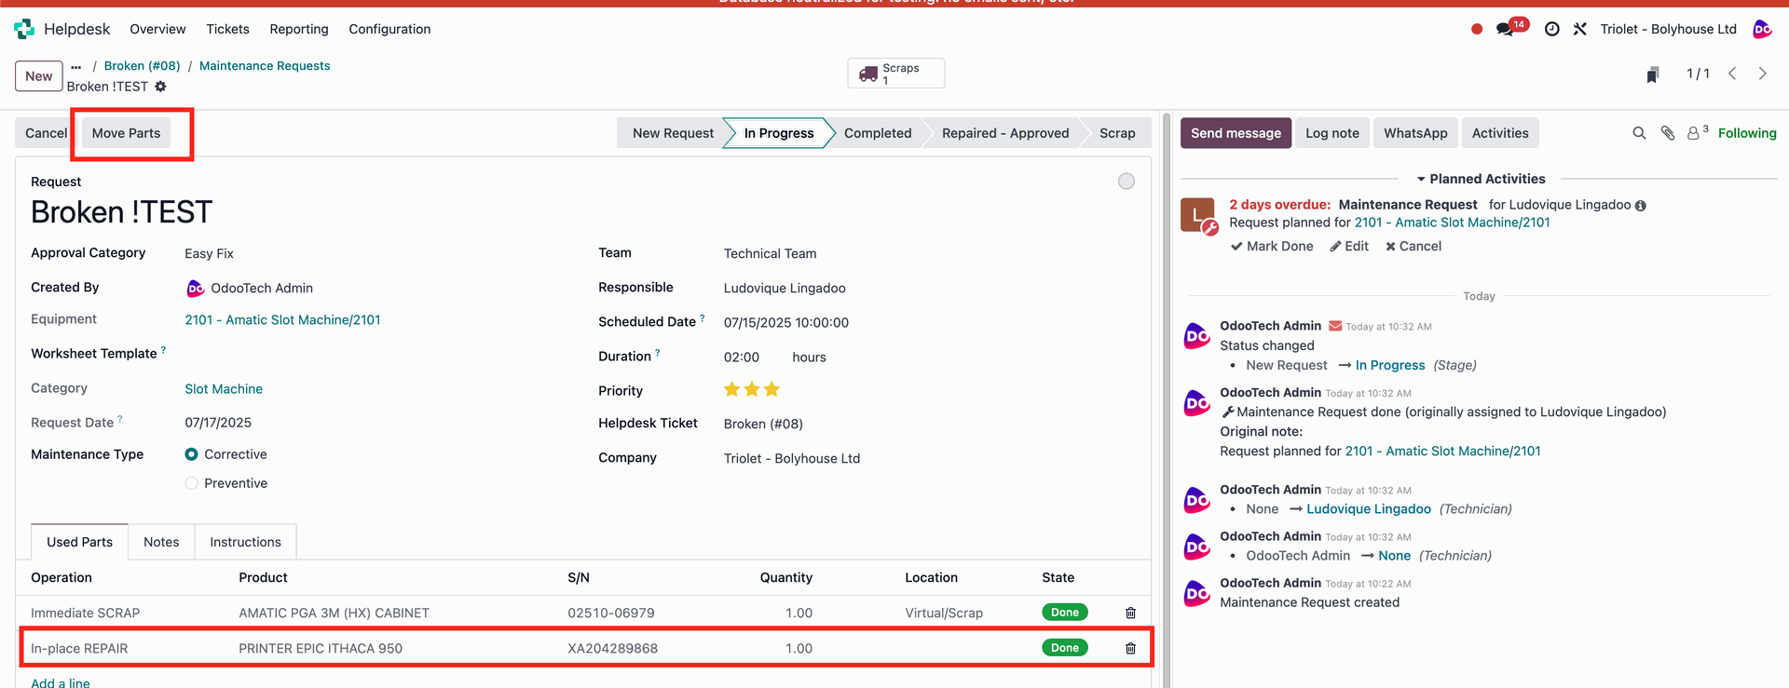The width and height of the screenshot is (1789, 688).
Task: Go to previous record arrow
Action: [1732, 74]
